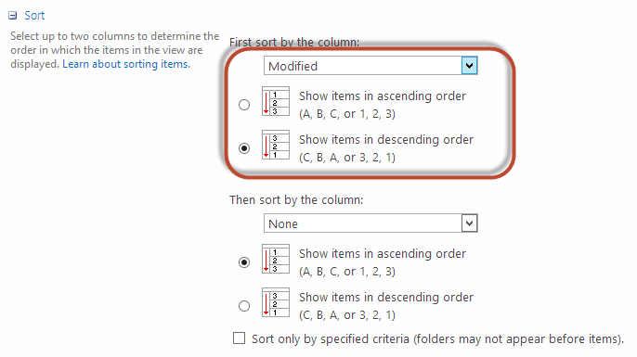Collapse the Sort section minus icon

[13, 16]
